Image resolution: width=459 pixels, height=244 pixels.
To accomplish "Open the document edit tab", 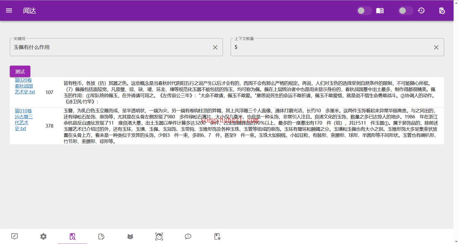I will [x=101, y=236].
